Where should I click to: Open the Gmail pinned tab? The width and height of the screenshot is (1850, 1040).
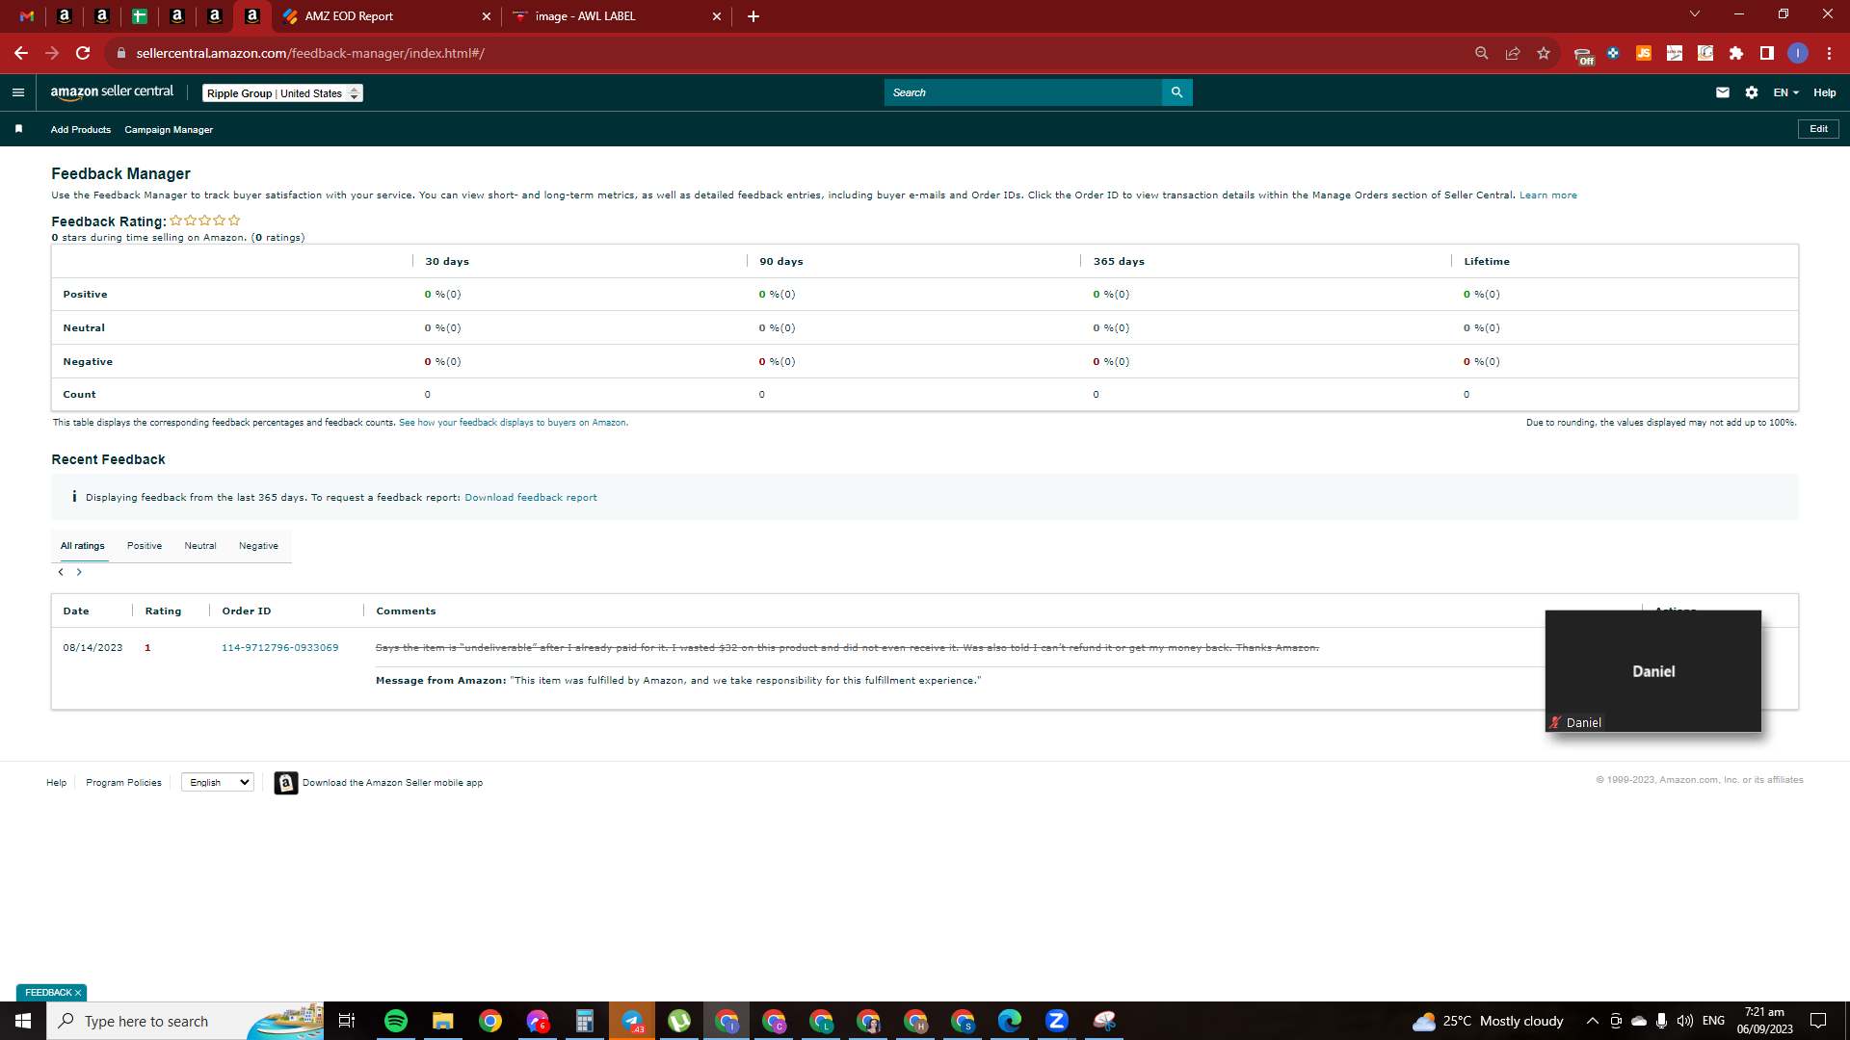tap(27, 15)
